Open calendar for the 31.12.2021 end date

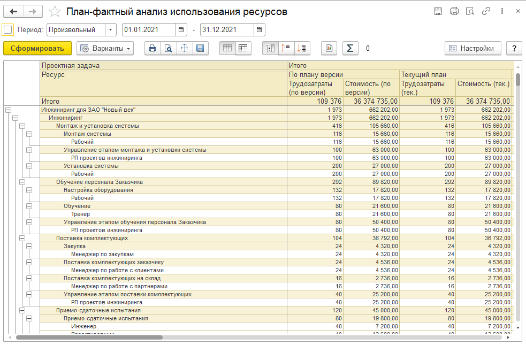coord(259,30)
